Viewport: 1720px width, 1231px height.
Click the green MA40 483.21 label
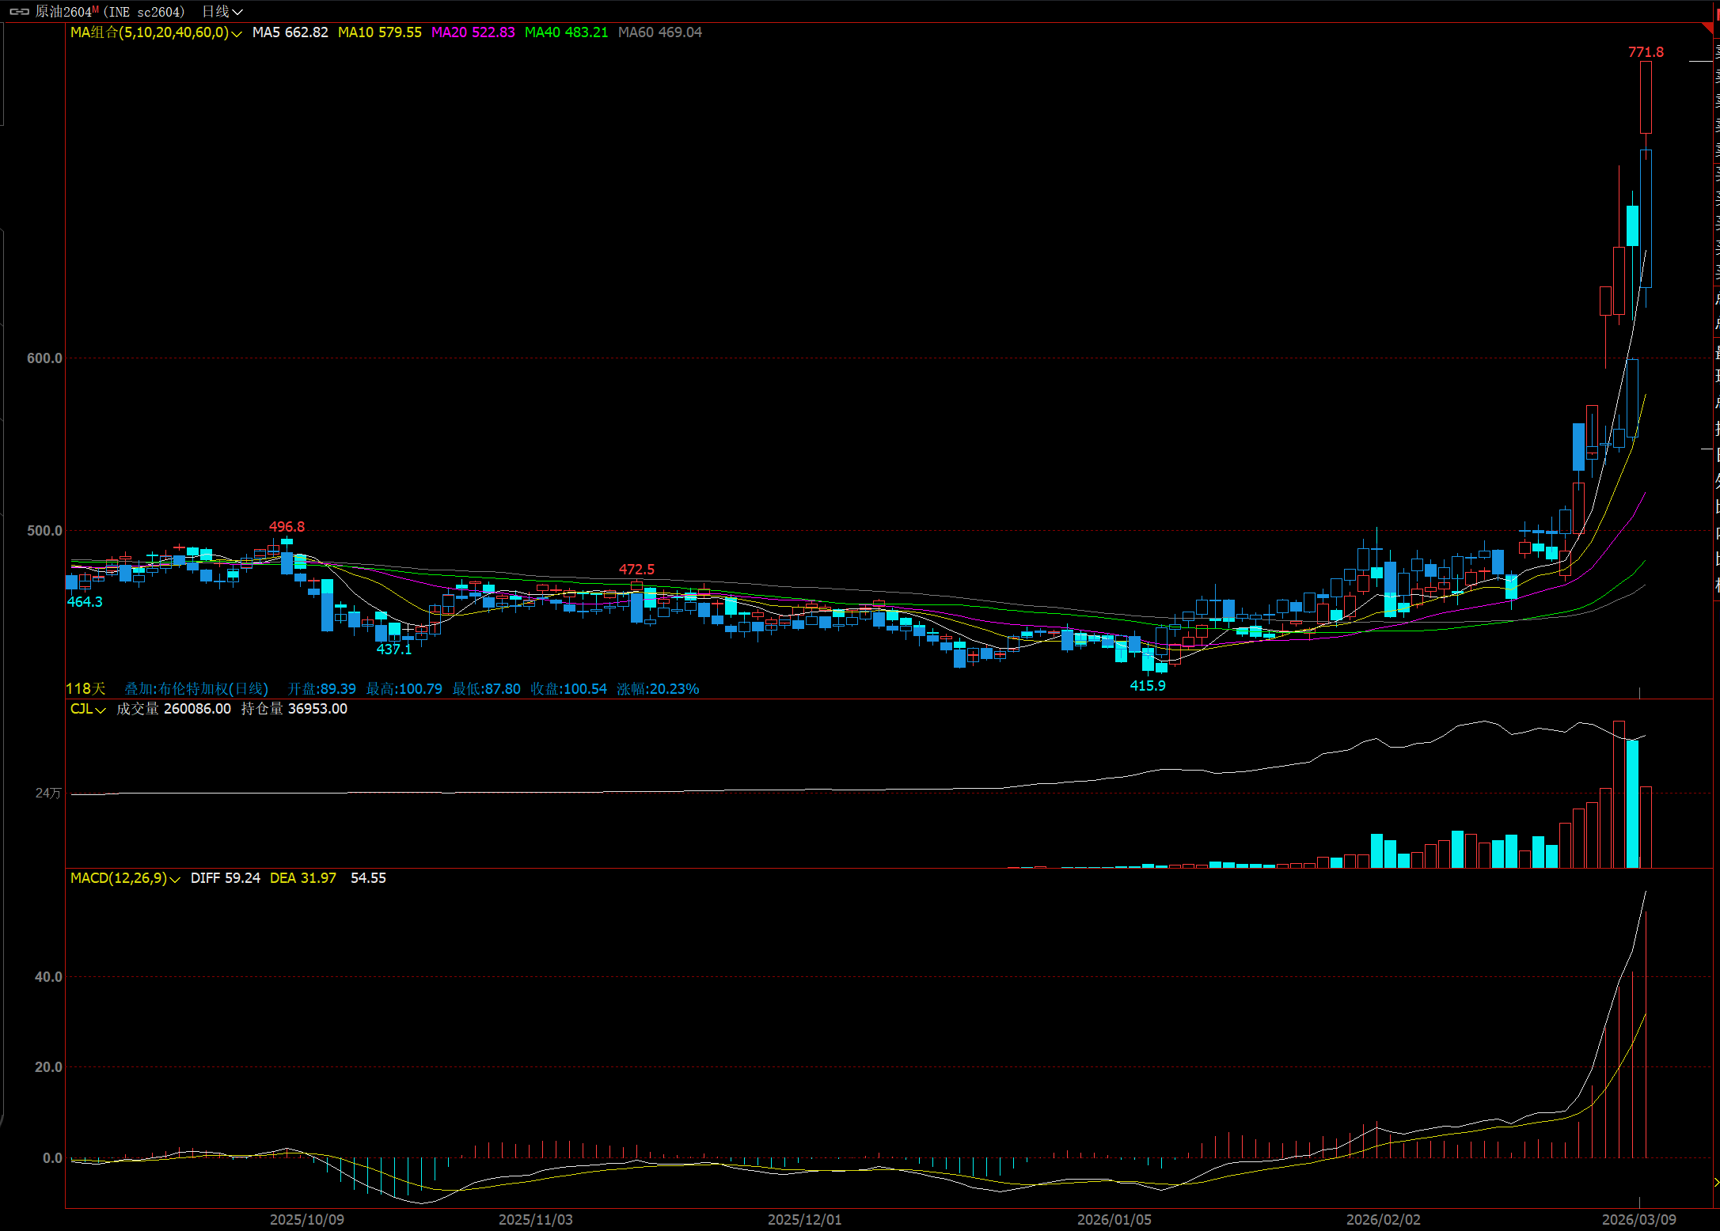pyautogui.click(x=566, y=32)
